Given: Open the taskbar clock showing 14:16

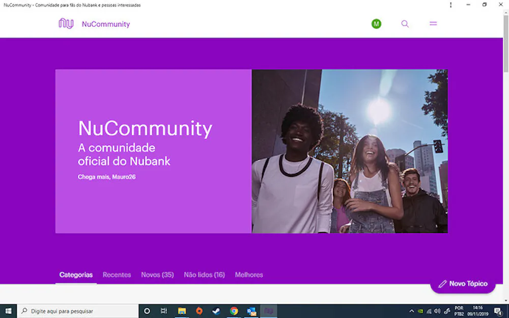Looking at the screenshot, I should tap(478, 311).
